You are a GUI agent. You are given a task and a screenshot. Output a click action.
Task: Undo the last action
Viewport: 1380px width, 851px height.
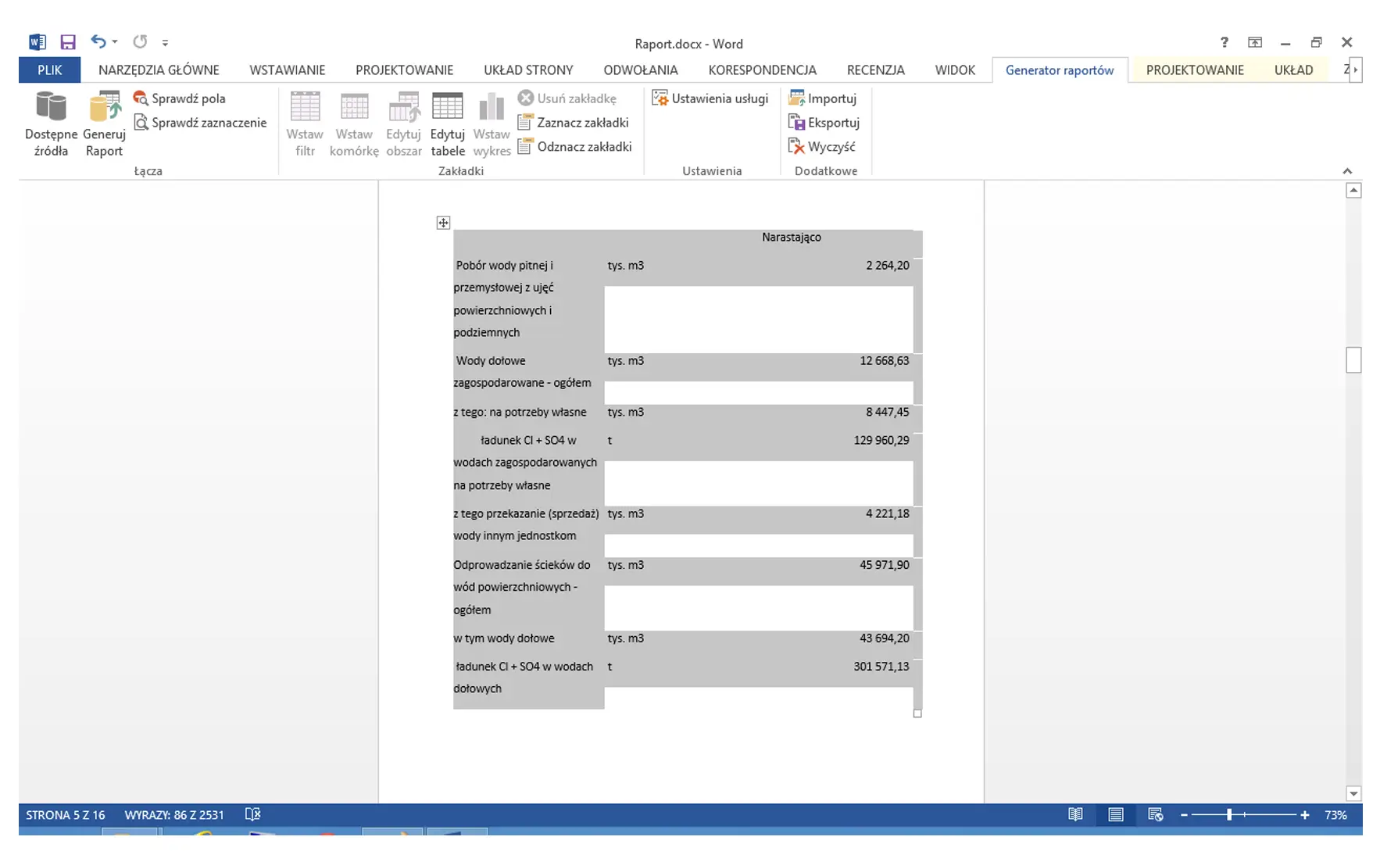98,41
